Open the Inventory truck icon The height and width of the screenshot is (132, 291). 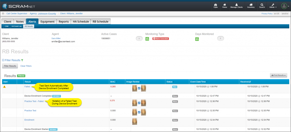click(251, 5)
